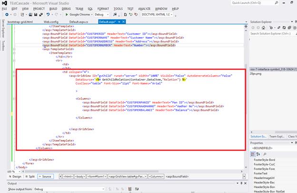The height and width of the screenshot is (193, 297).
Task: Open the BUILD menu
Action: point(53,9)
